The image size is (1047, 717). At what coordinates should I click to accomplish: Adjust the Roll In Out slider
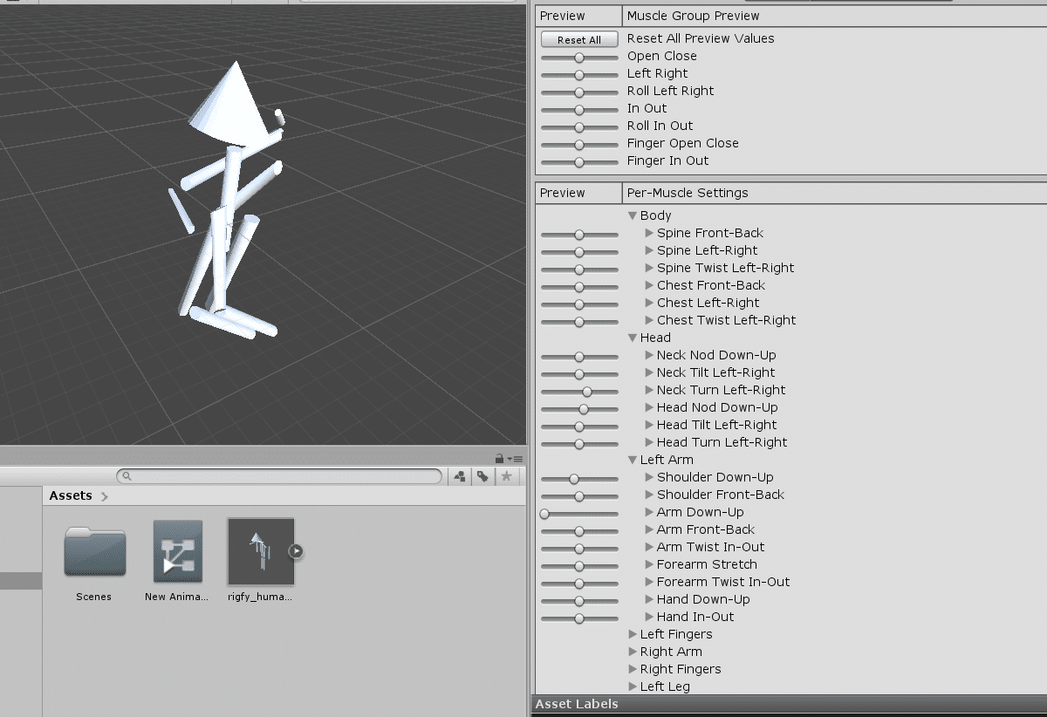point(579,127)
